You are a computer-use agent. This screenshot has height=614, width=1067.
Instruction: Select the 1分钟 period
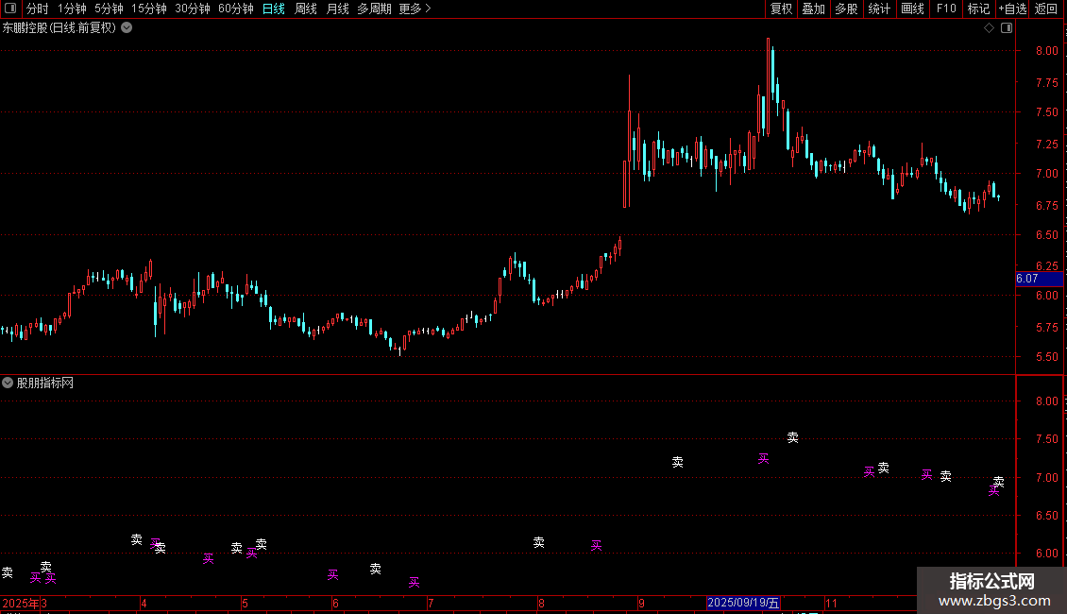72,9
